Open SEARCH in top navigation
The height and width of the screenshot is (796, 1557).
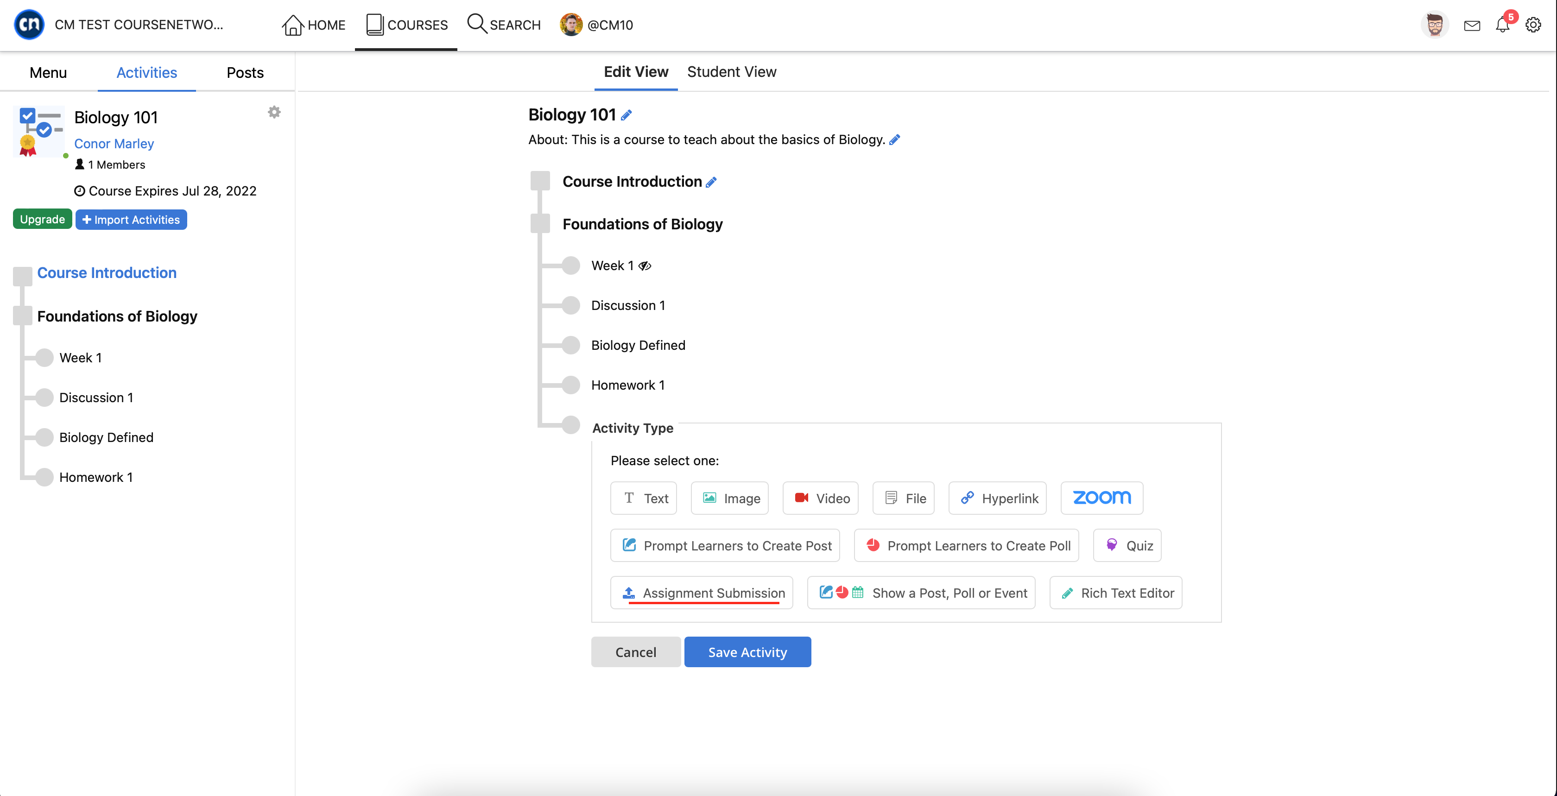[504, 25]
